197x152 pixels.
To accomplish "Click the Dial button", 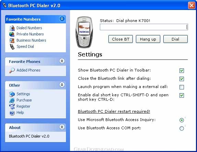I will click(175, 39).
